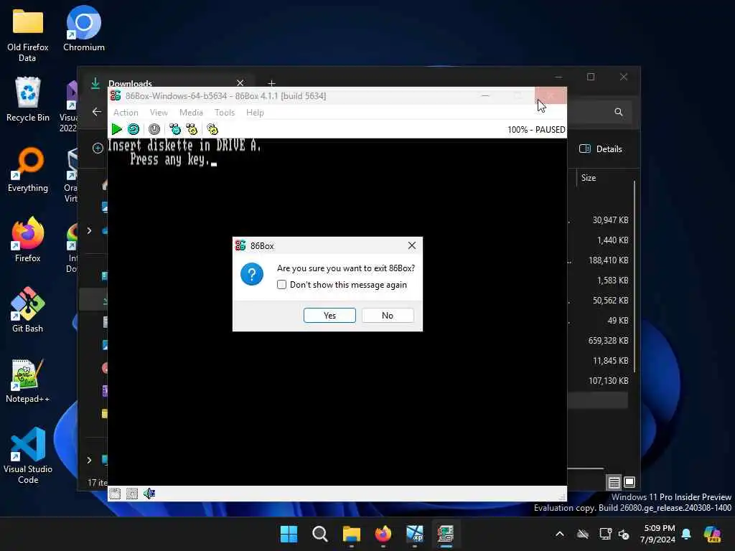Launch Firefox from the desktop
The width and height of the screenshot is (735, 551).
tap(28, 240)
